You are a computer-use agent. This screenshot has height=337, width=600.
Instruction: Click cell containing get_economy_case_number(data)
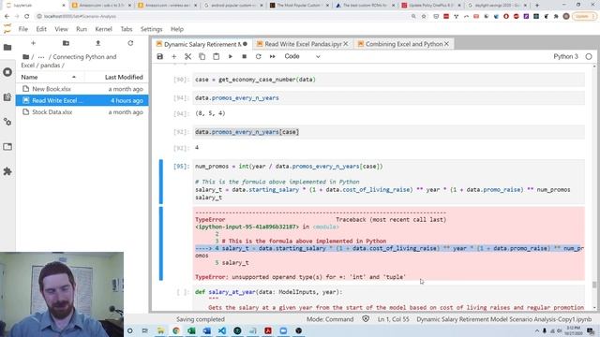pyautogui.click(x=388, y=80)
